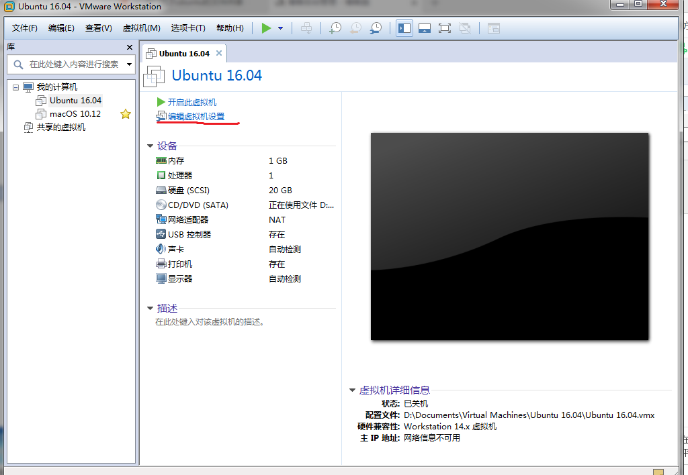The width and height of the screenshot is (688, 475).
Task: Open the library search dropdown arrow
Action: (130, 64)
